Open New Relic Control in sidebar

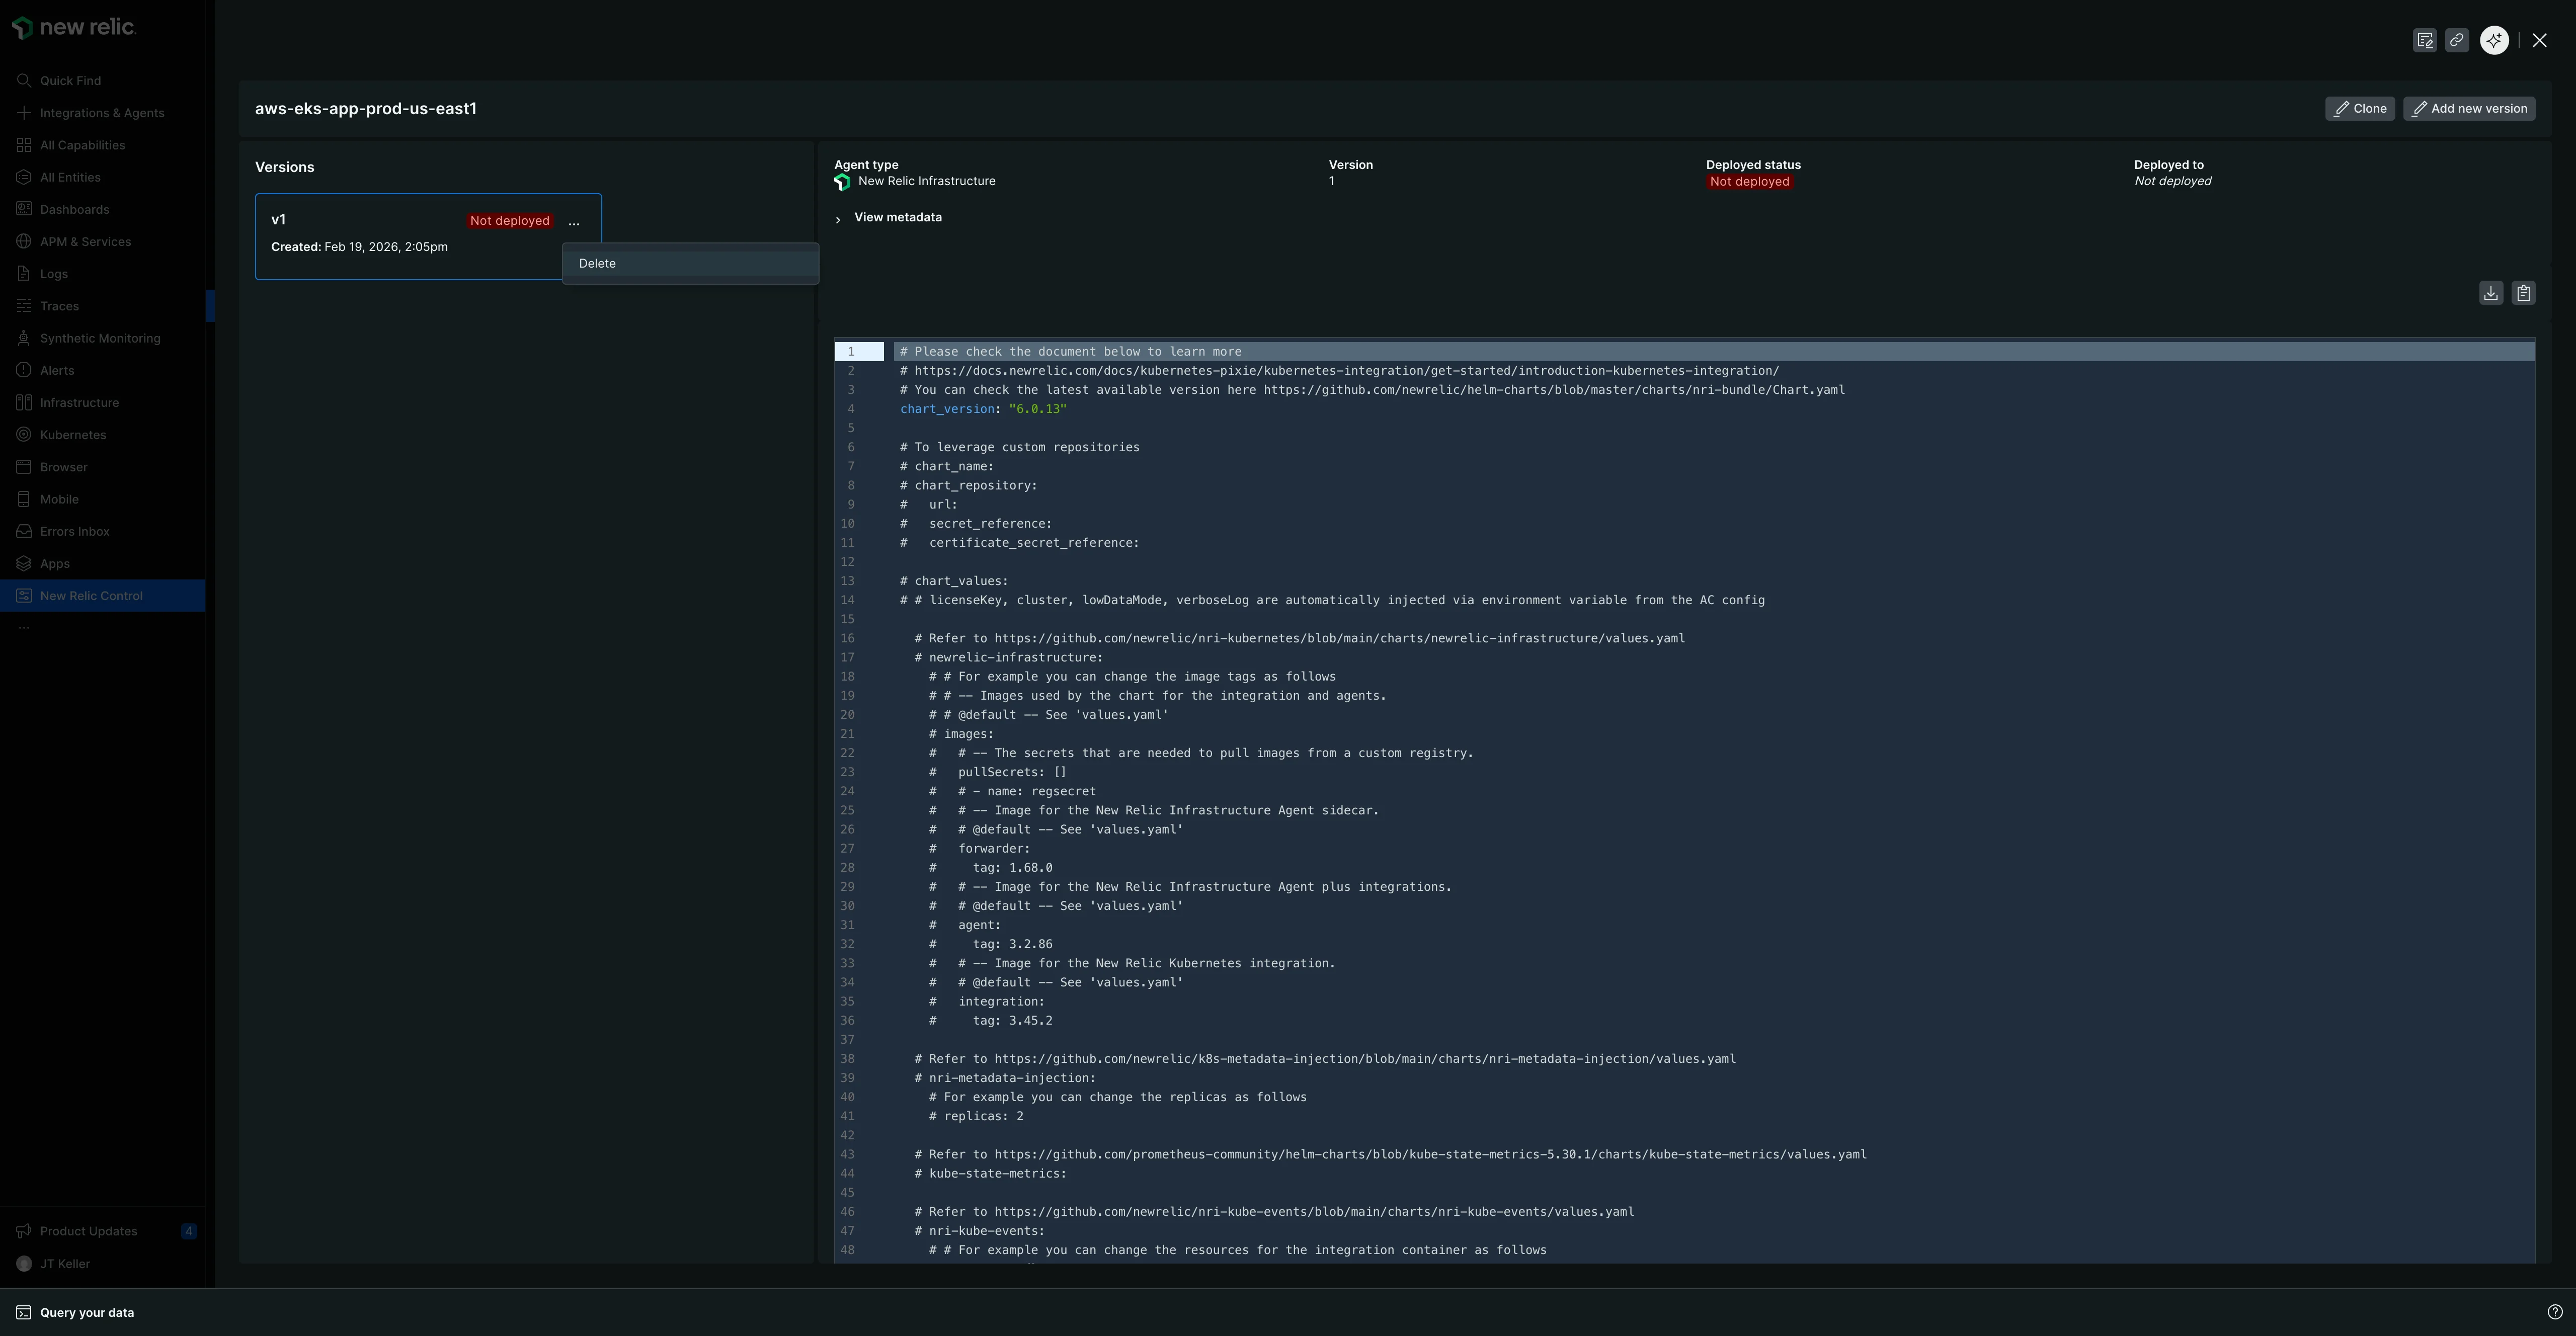pyautogui.click(x=91, y=596)
